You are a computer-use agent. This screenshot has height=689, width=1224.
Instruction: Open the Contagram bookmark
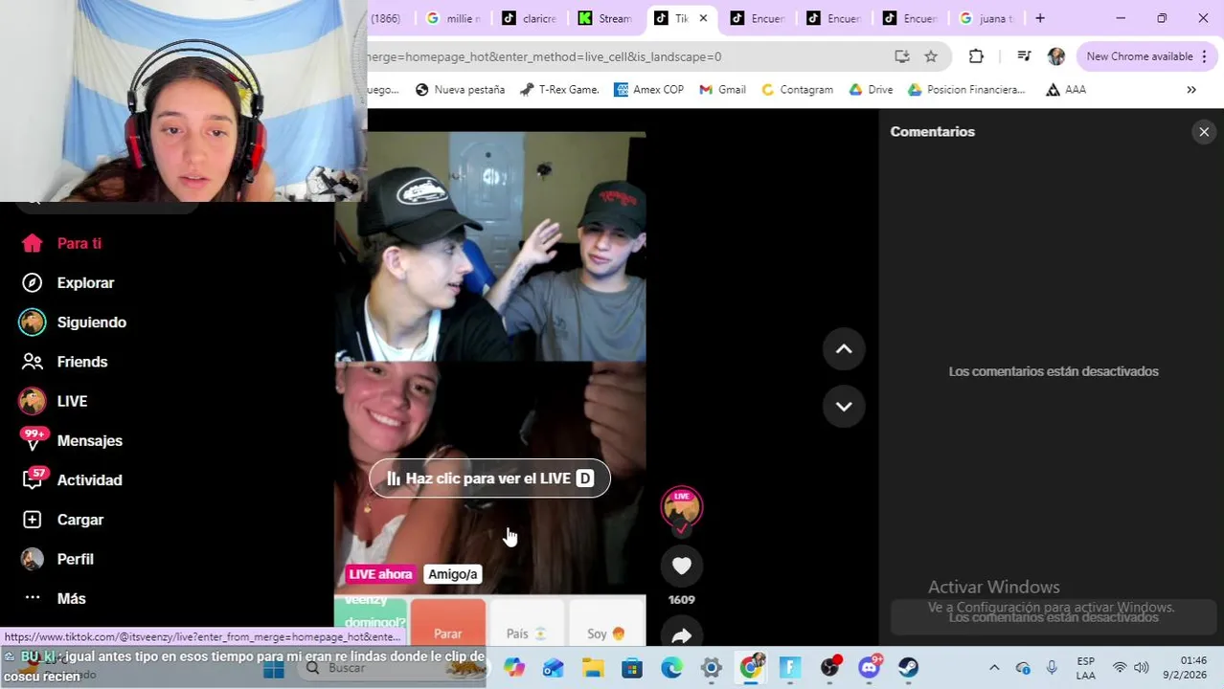tap(797, 89)
